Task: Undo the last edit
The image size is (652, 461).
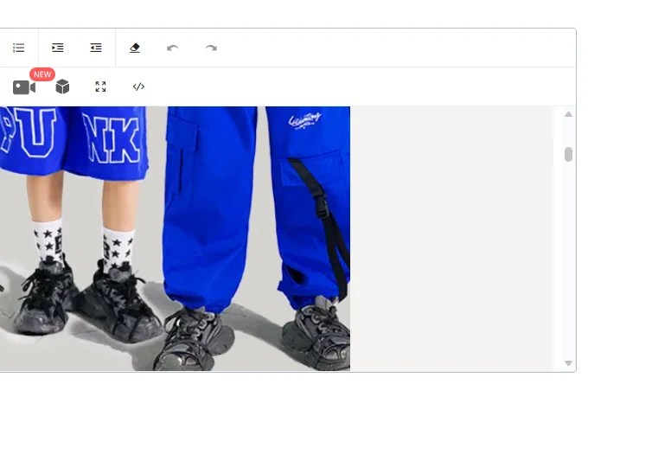Action: coord(173,48)
